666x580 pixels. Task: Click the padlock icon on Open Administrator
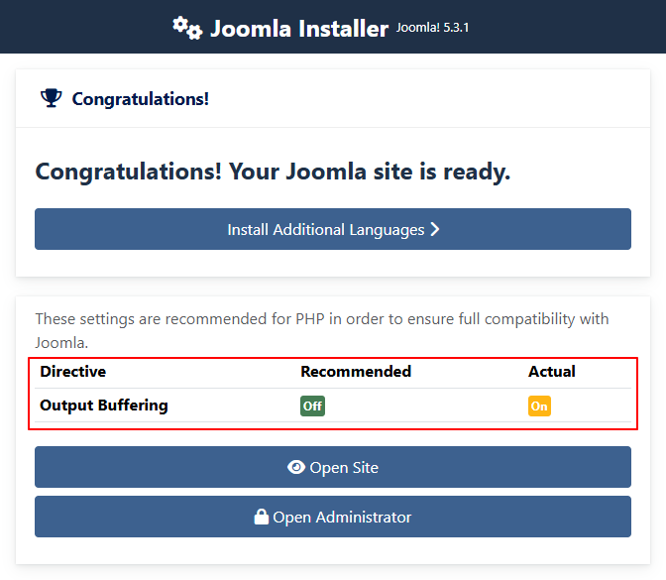[x=262, y=517]
